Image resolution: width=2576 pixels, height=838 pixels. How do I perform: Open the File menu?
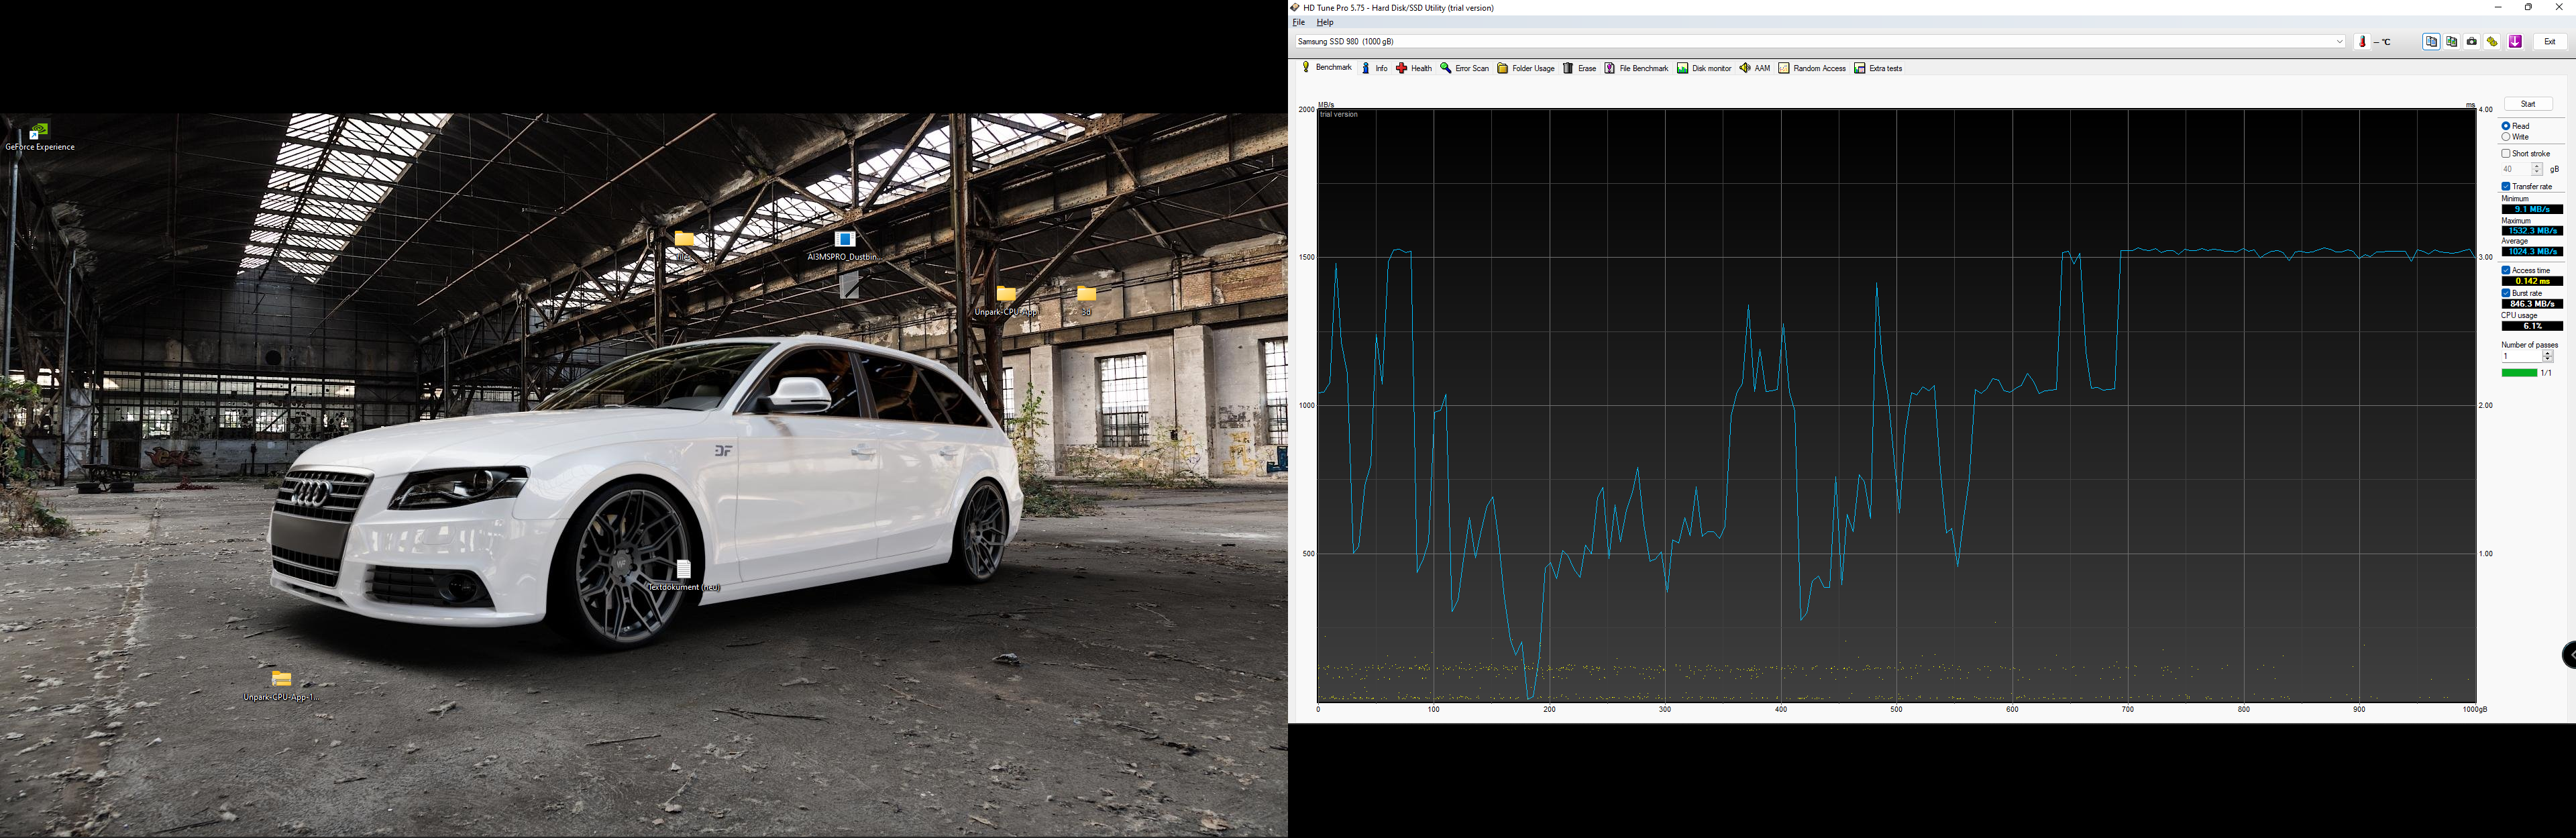1298,22
